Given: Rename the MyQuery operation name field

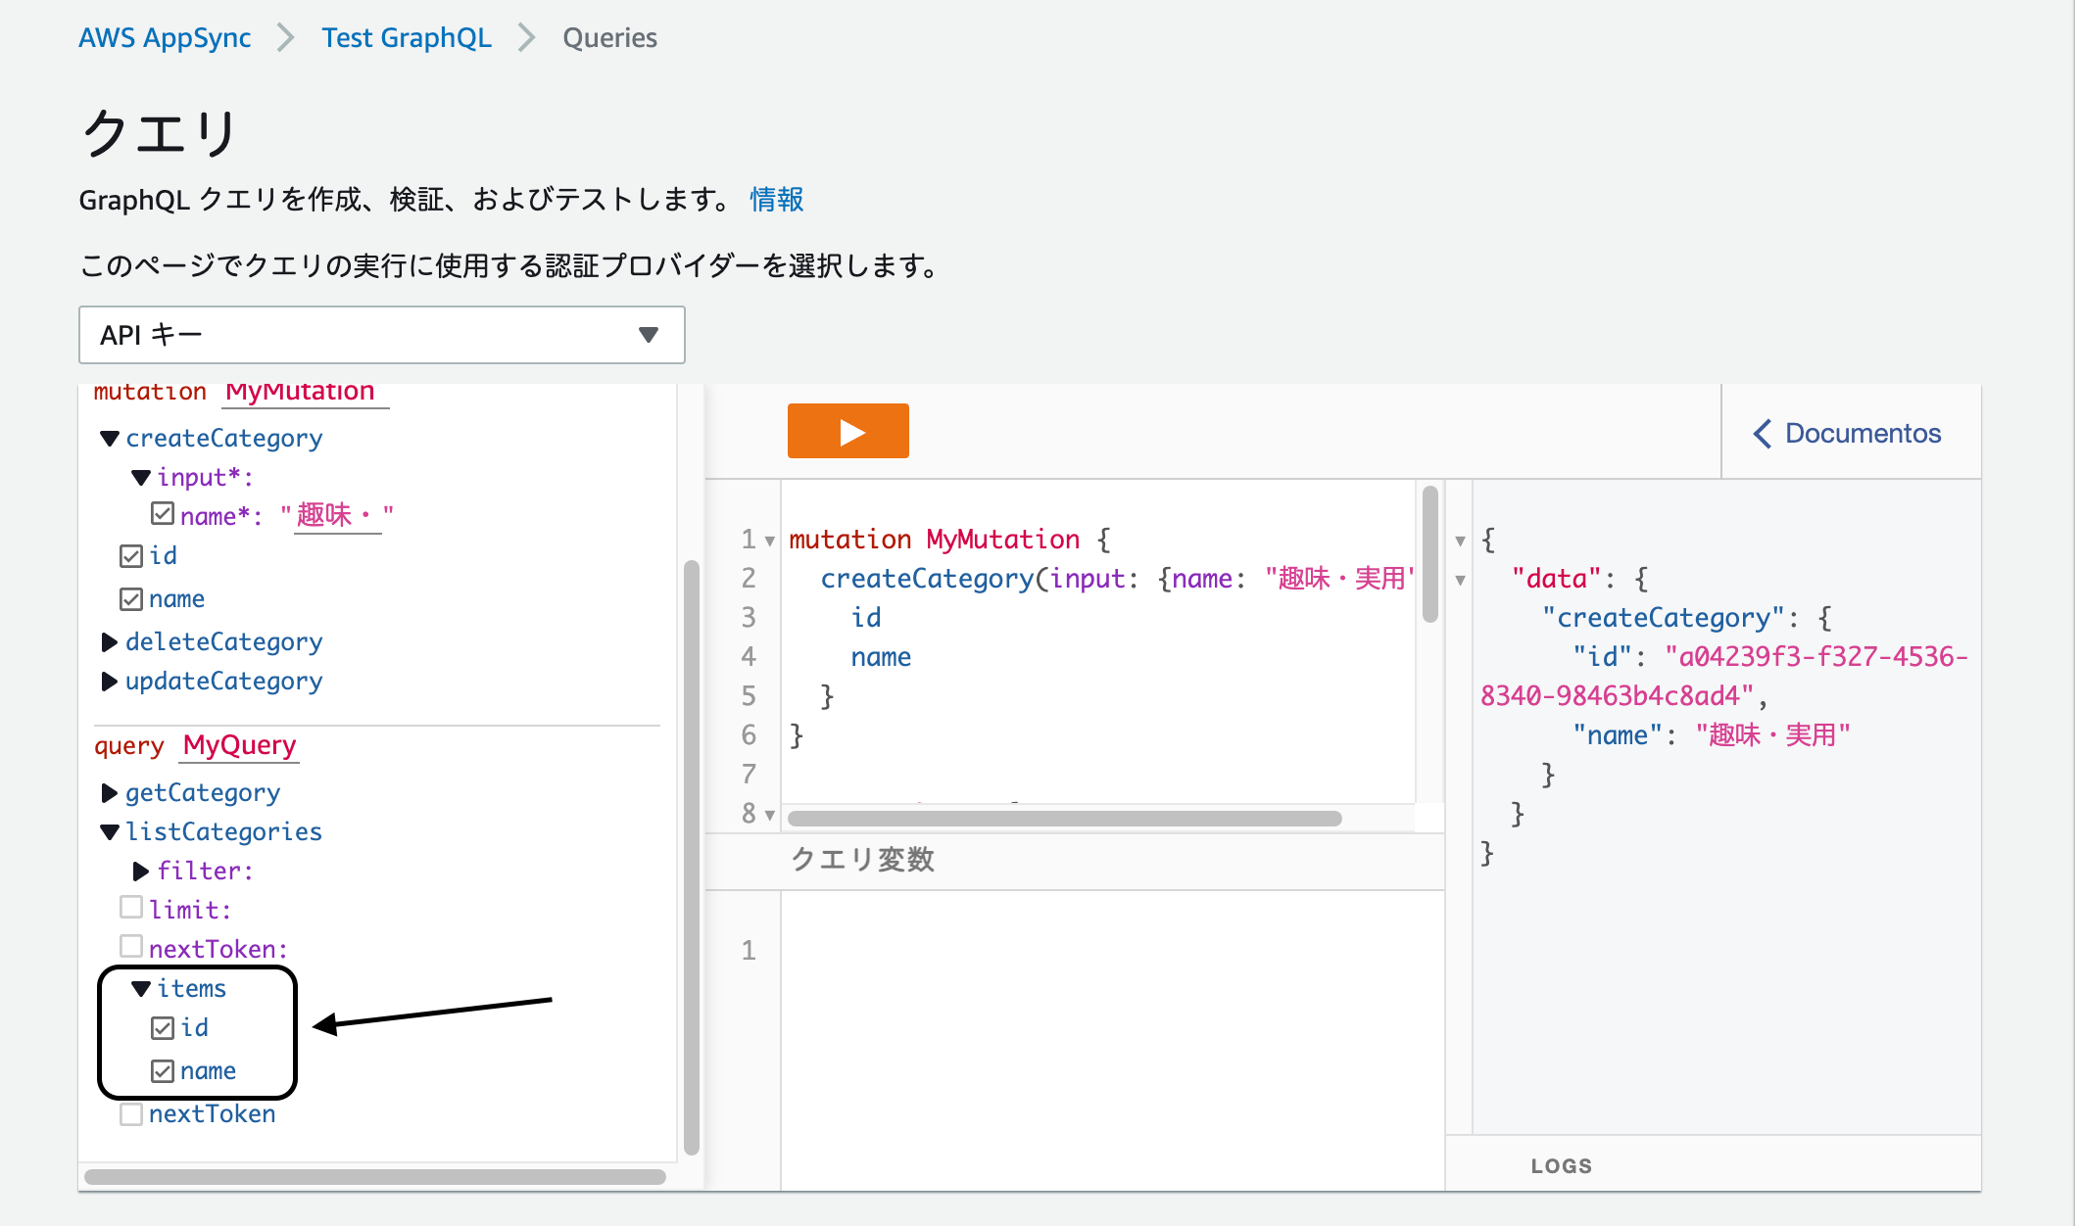Looking at the screenshot, I should point(240,746).
